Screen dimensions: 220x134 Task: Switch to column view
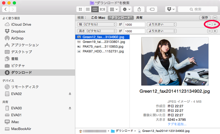click(x=95, y=9)
